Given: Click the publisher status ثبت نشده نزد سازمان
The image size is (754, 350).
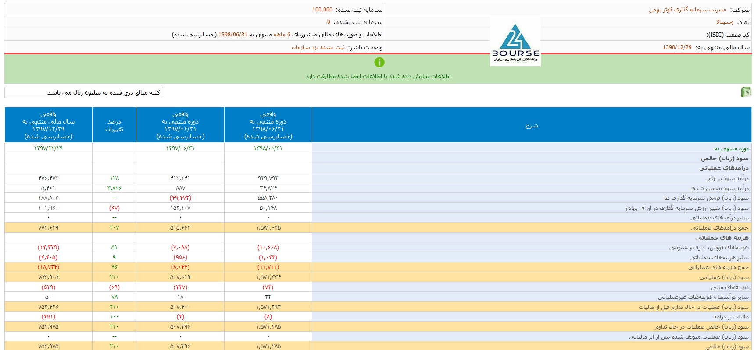Looking at the screenshot, I should [318, 47].
